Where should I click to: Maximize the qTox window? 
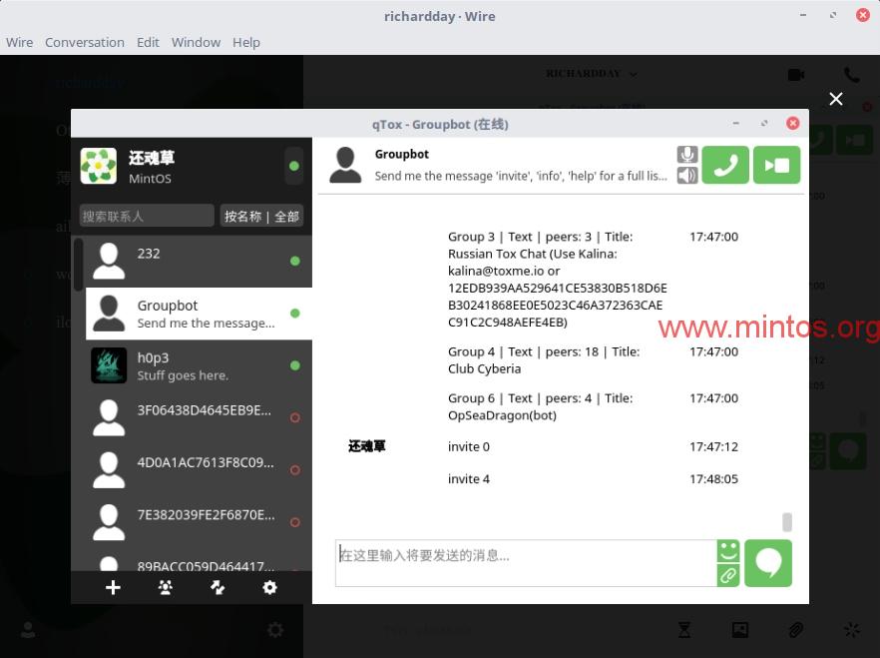764,123
